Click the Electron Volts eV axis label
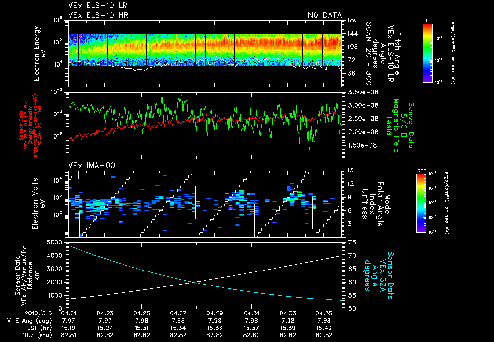This screenshot has width=494, height=342. point(39,203)
